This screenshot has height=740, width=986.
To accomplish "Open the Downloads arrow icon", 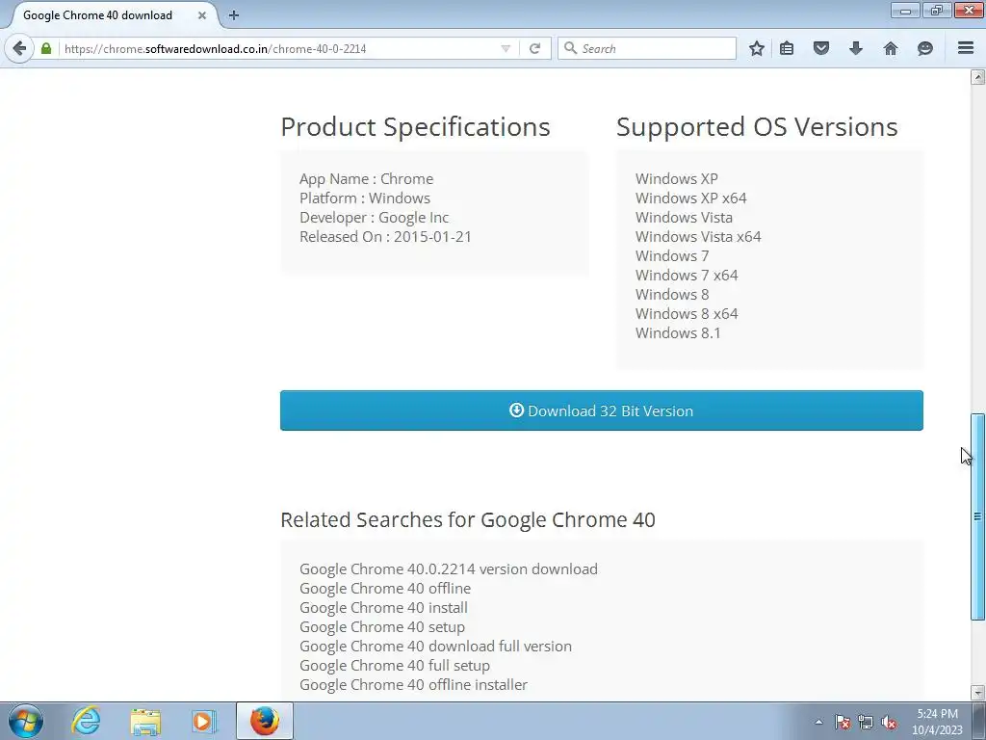I will tap(856, 48).
